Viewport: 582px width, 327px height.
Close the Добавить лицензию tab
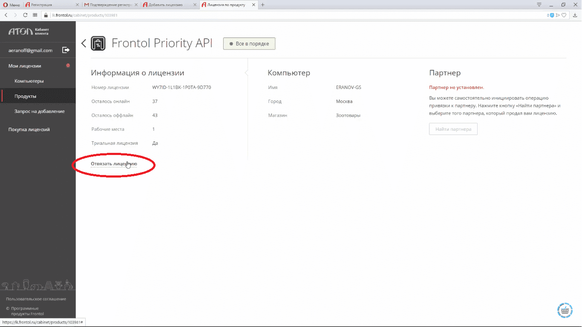click(195, 5)
